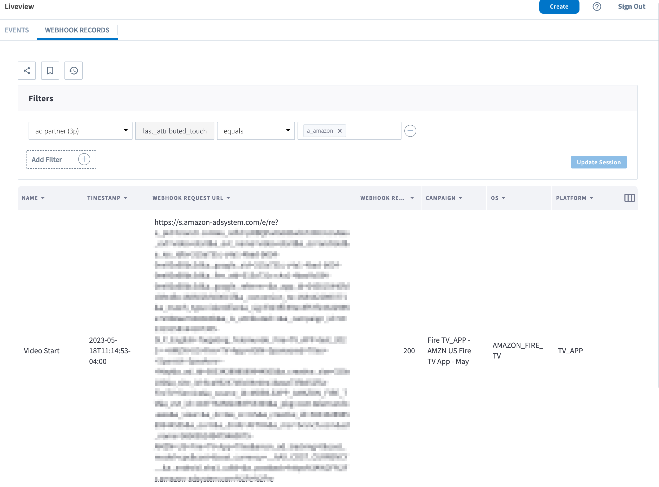Switch to the Events tab

(17, 30)
